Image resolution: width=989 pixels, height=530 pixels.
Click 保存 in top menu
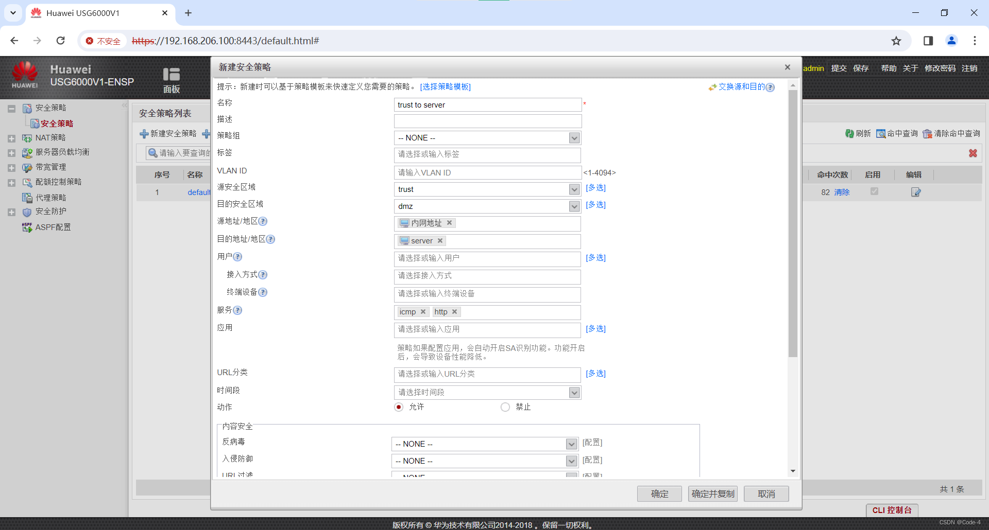861,68
